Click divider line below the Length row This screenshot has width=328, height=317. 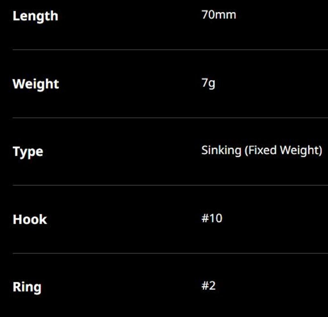tap(170, 50)
